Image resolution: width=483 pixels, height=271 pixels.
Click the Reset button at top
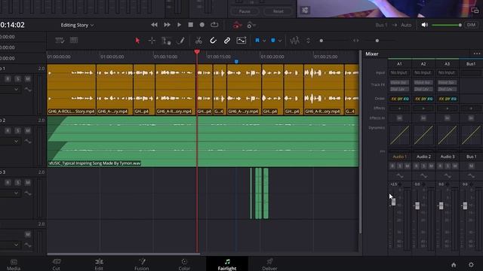[278, 11]
